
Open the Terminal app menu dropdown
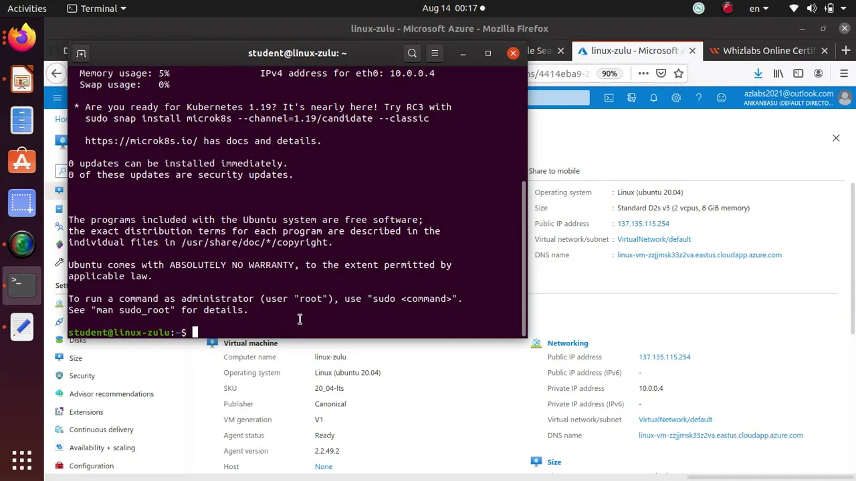tap(97, 9)
